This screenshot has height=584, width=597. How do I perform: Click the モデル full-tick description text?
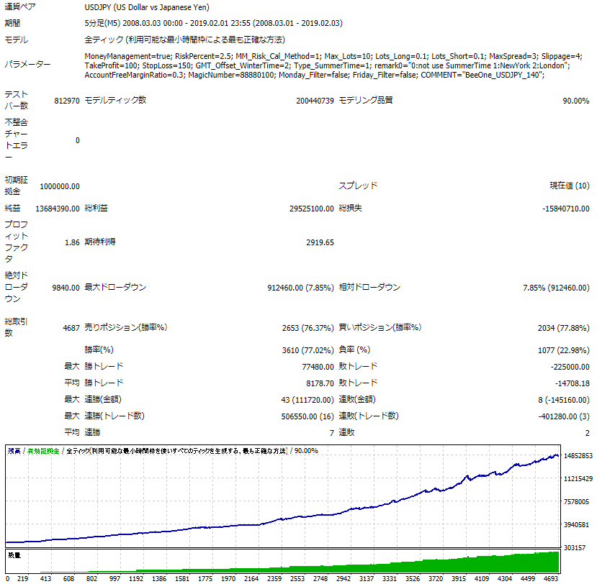pyautogui.click(x=184, y=40)
